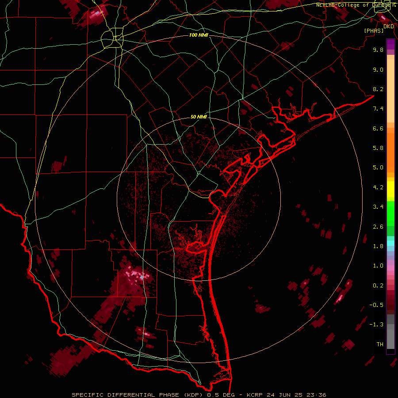Click the 8.2 scale label

pyautogui.click(x=378, y=89)
